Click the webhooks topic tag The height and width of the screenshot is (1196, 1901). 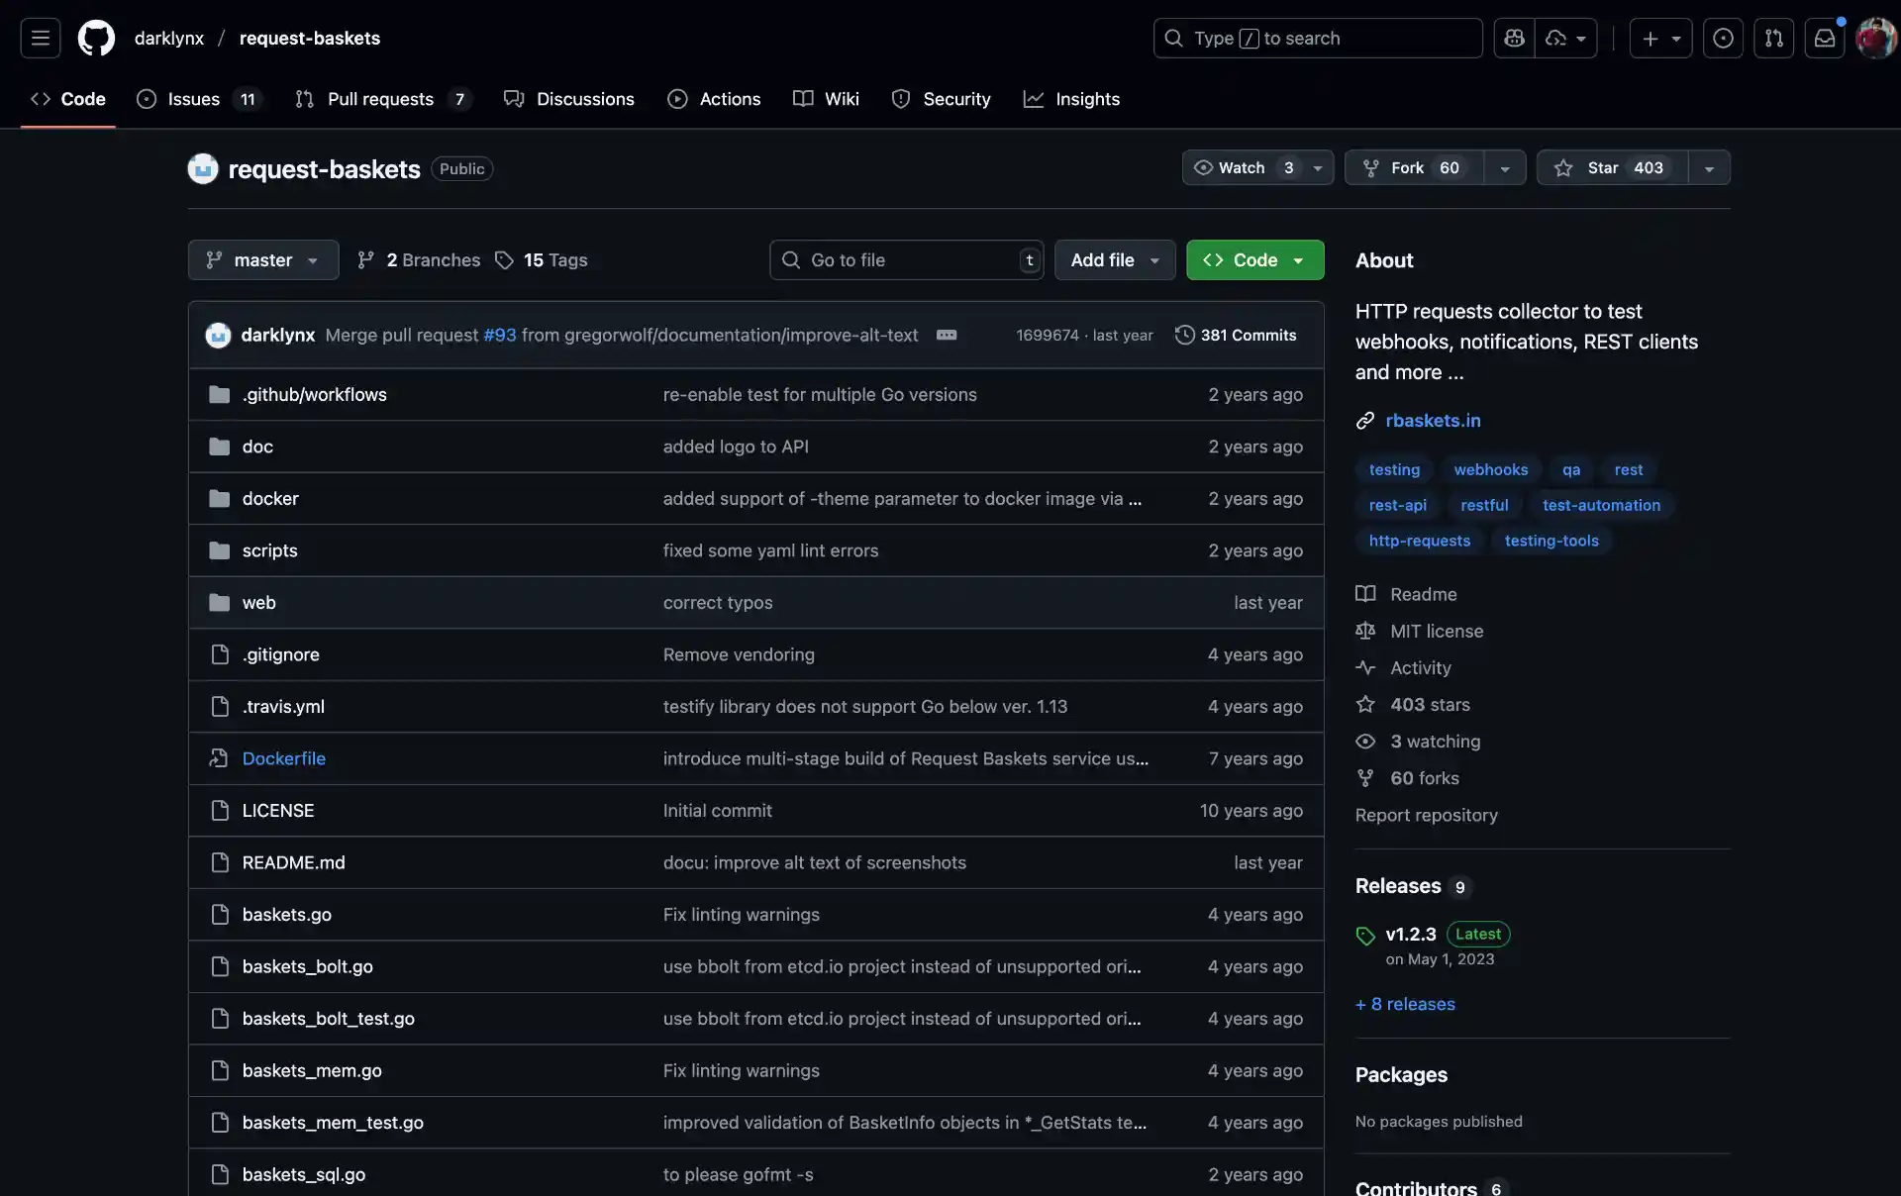pyautogui.click(x=1490, y=469)
